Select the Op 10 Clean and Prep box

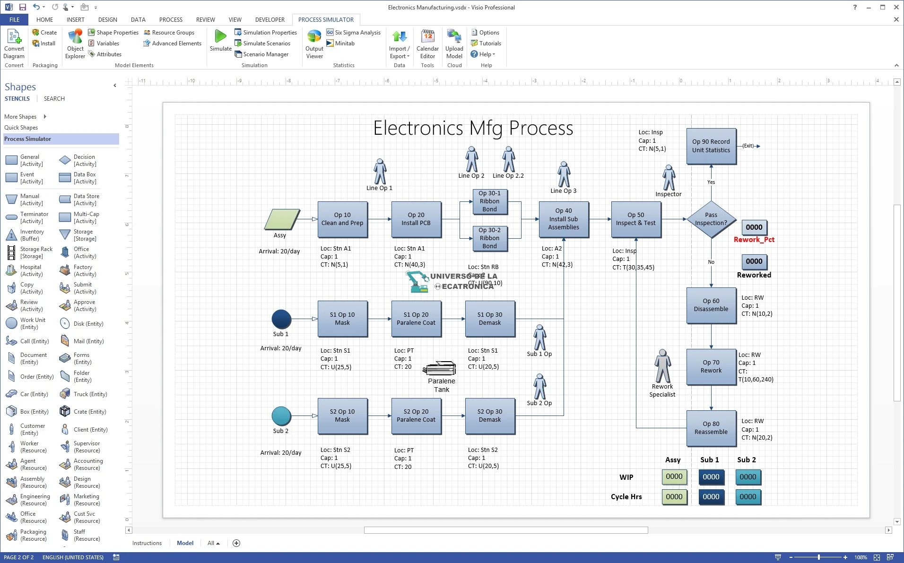pyautogui.click(x=342, y=219)
